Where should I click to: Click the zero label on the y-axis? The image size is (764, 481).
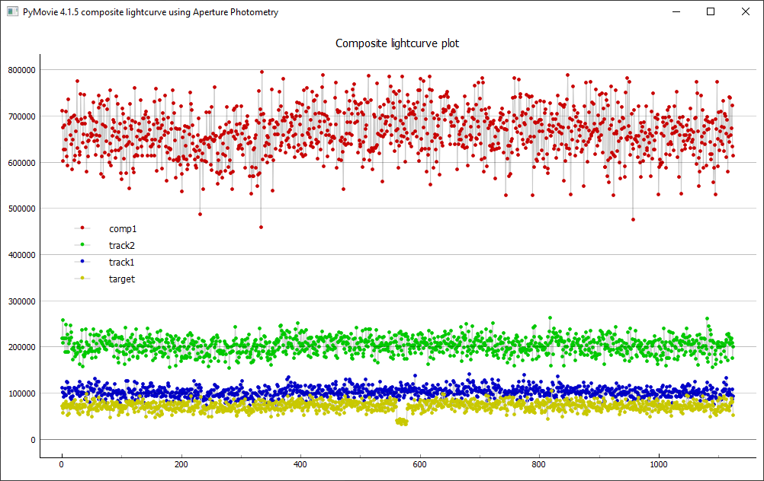[x=33, y=440]
